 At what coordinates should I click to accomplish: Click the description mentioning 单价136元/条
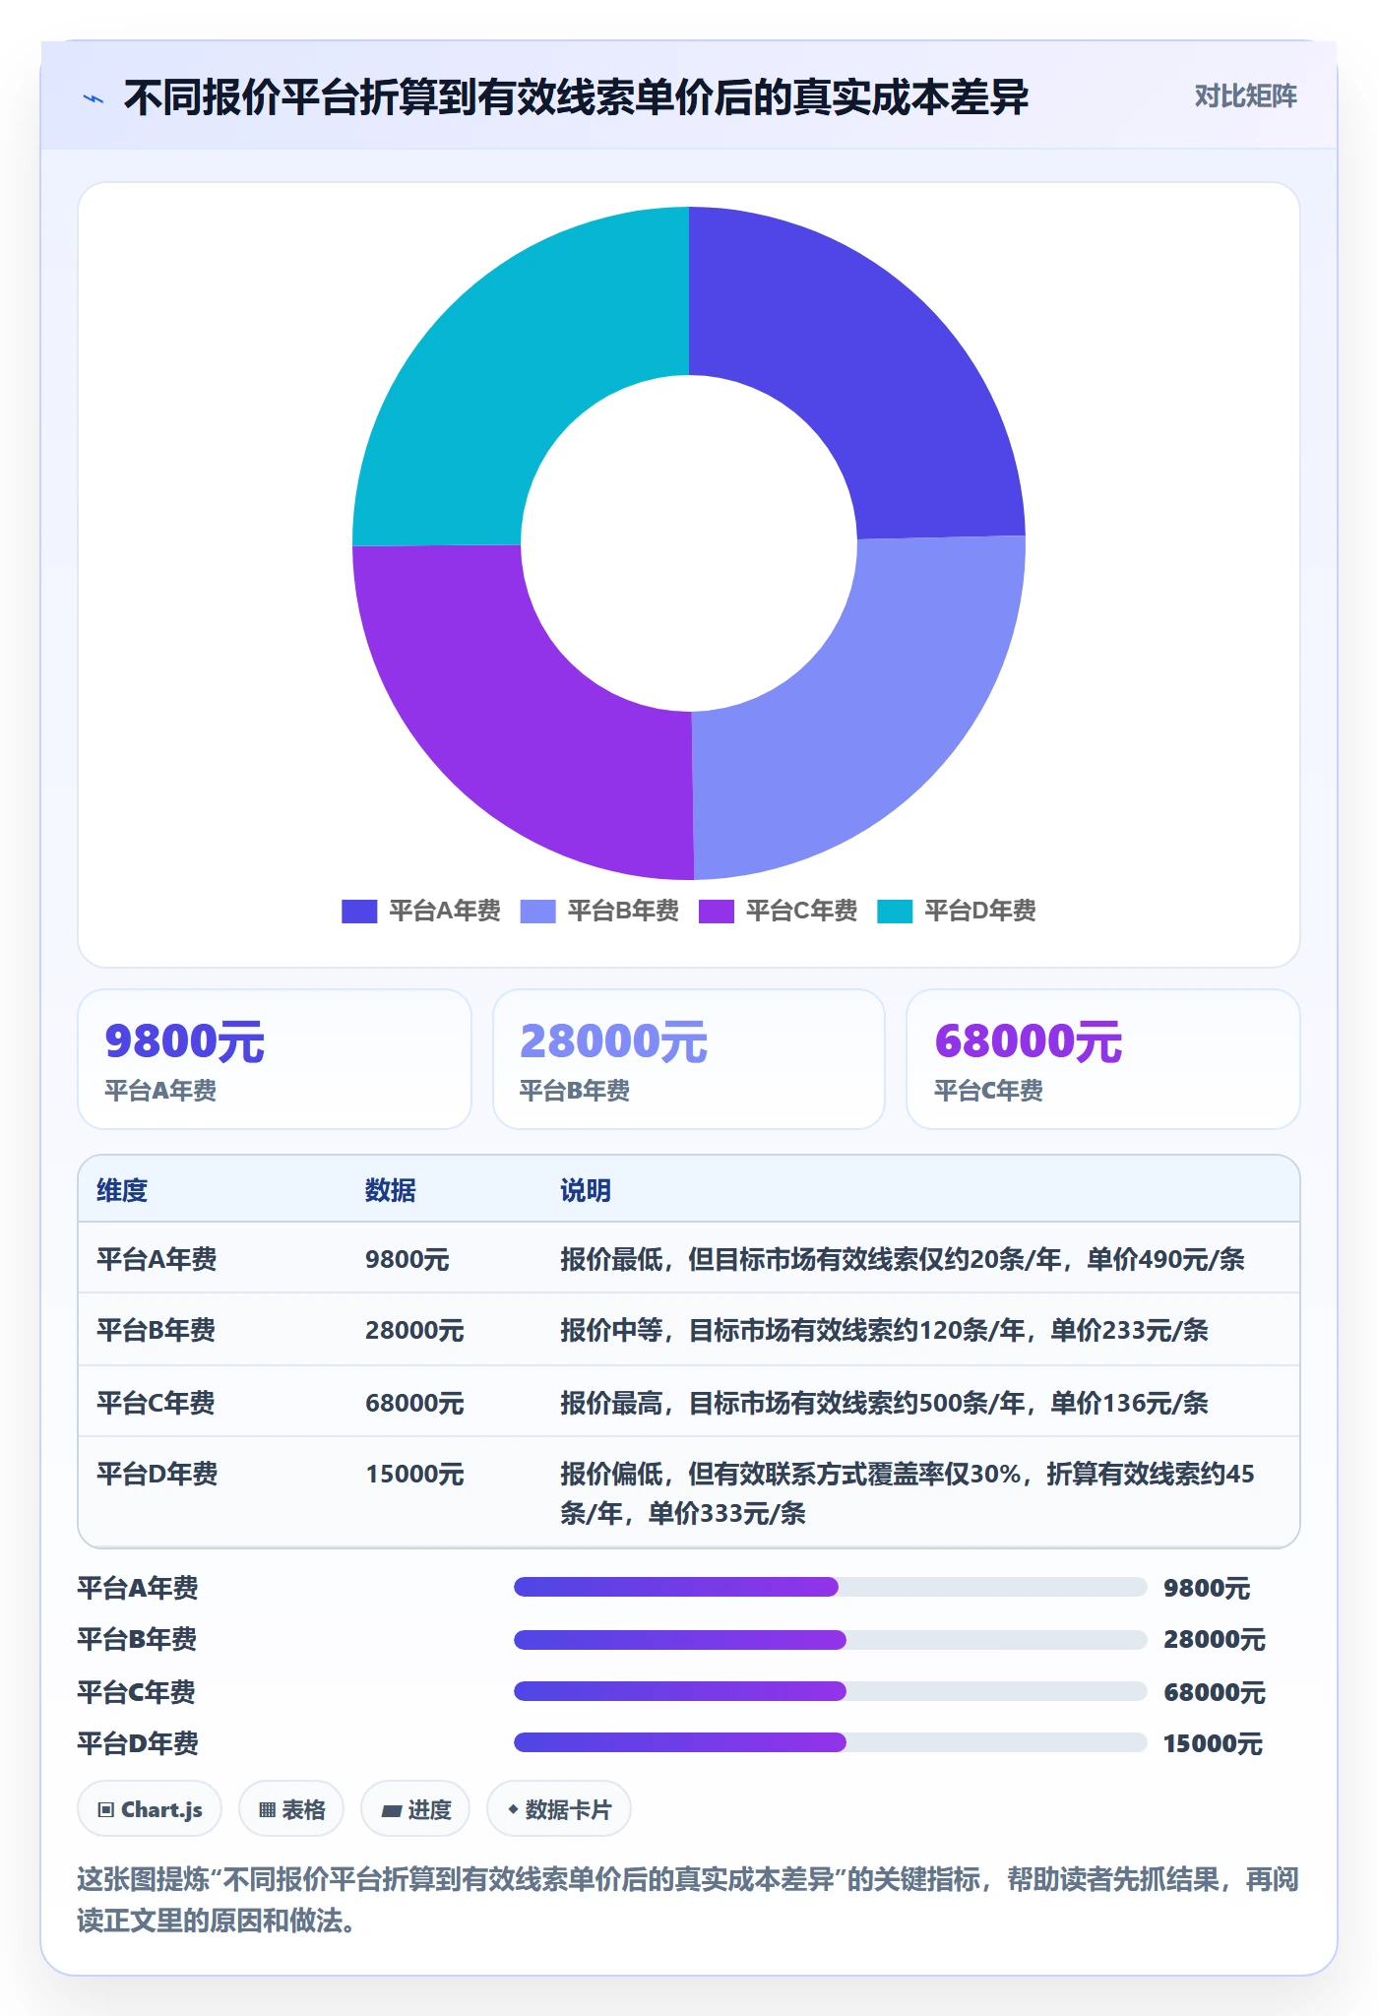click(884, 1403)
